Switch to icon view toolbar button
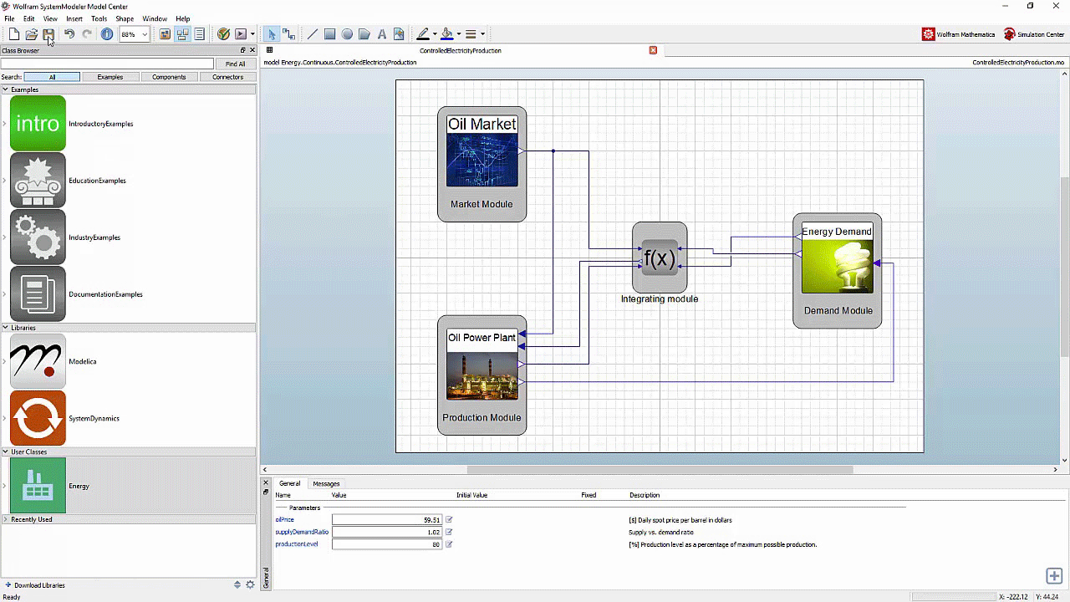 [x=165, y=34]
